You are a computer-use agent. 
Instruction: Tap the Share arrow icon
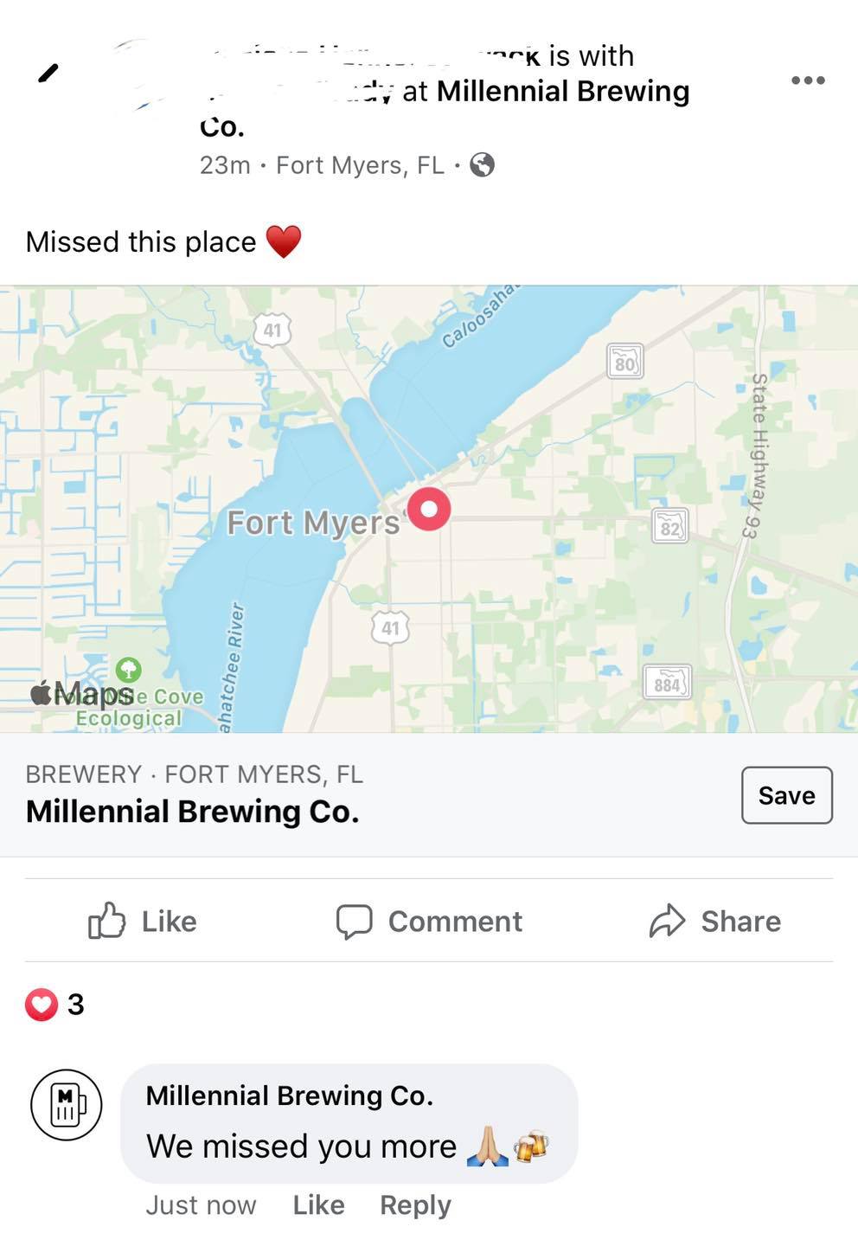pyautogui.click(x=667, y=922)
